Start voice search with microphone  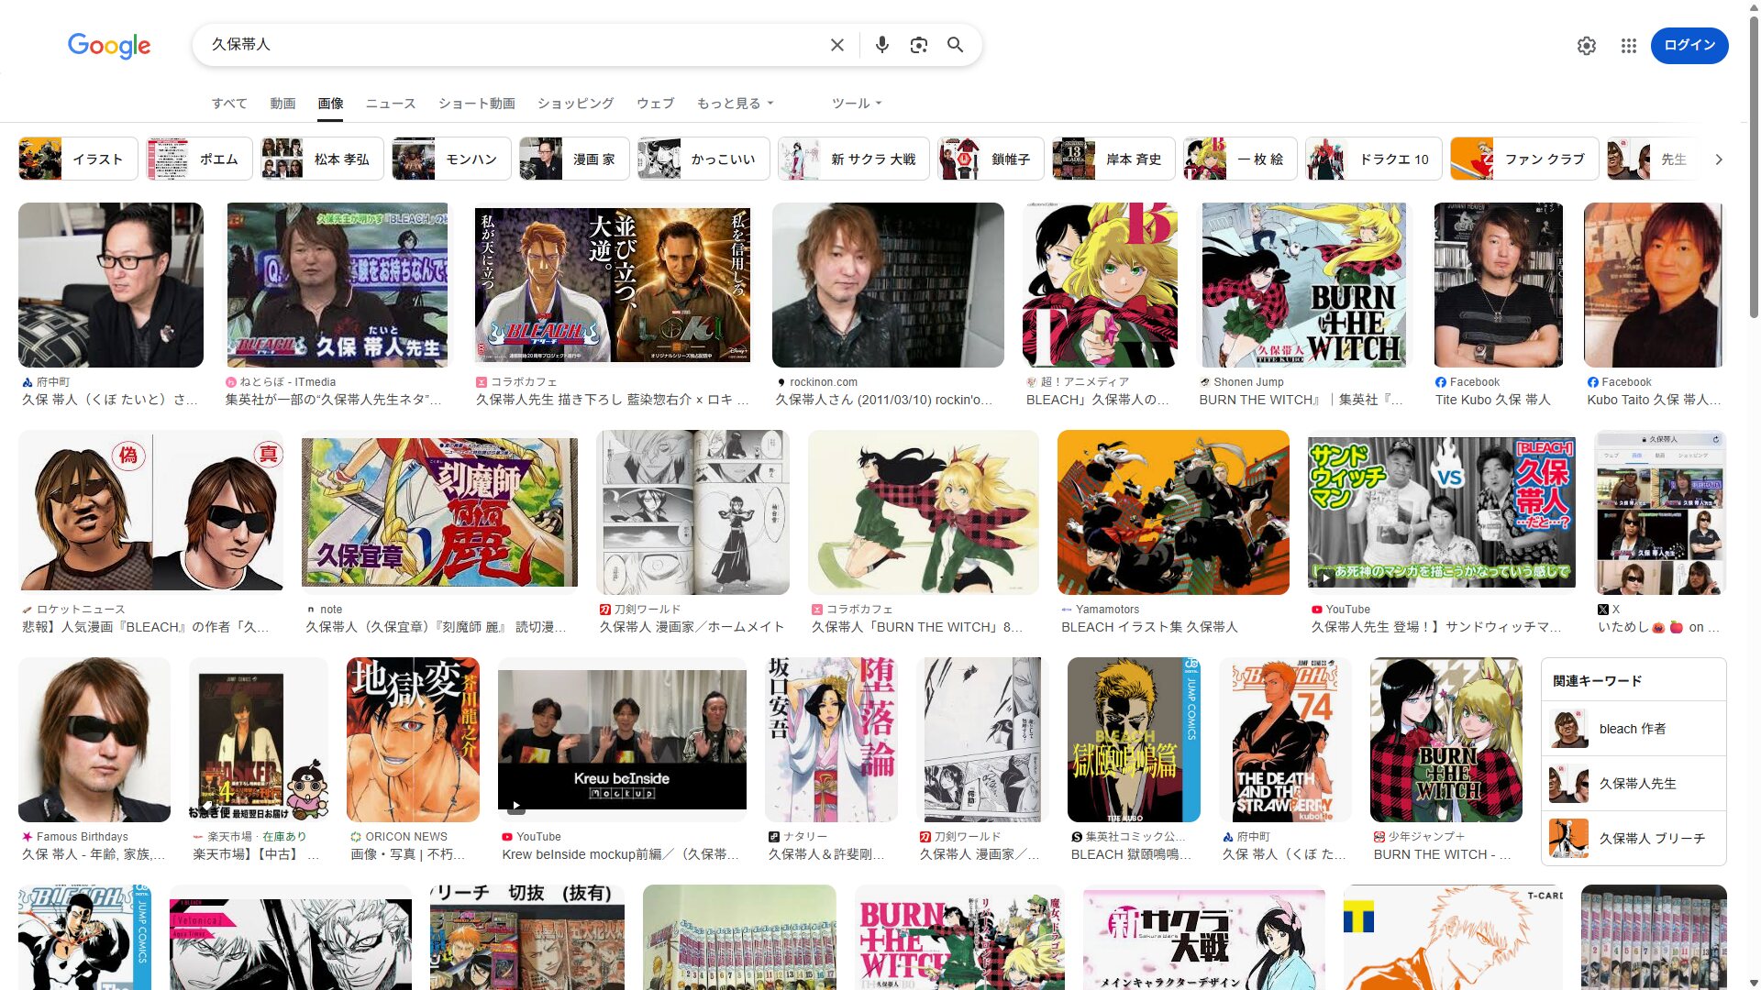point(881,45)
